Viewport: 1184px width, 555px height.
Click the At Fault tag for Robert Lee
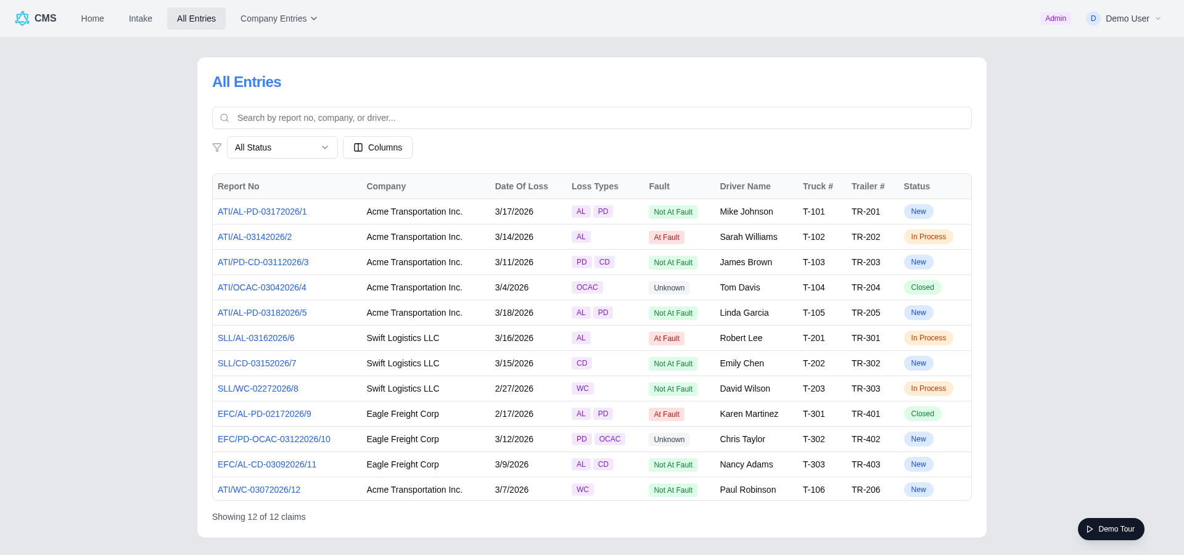[667, 338]
